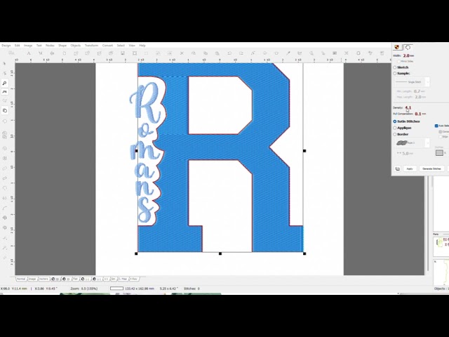The height and width of the screenshot is (337, 449).
Task: Select the Sketch radio option
Action: [395, 67]
